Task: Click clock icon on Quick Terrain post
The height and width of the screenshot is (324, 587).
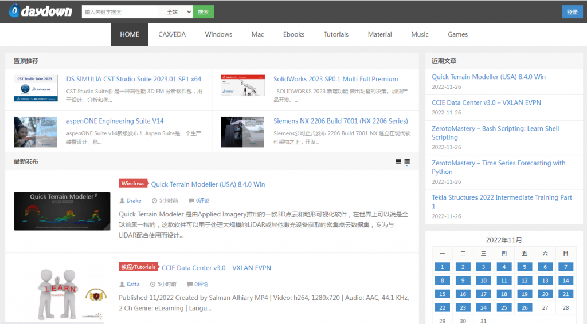Action: point(154,201)
